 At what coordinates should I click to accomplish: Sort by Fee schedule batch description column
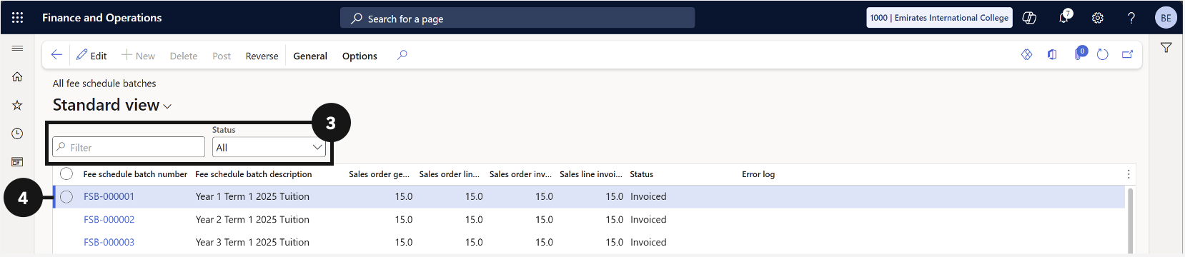coord(254,174)
